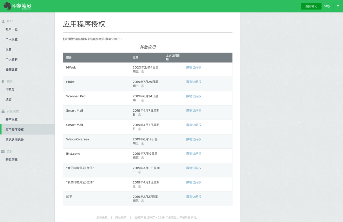Revoke access for Moke via 撤销访问权
The width and height of the screenshot is (343, 222).
click(193, 82)
